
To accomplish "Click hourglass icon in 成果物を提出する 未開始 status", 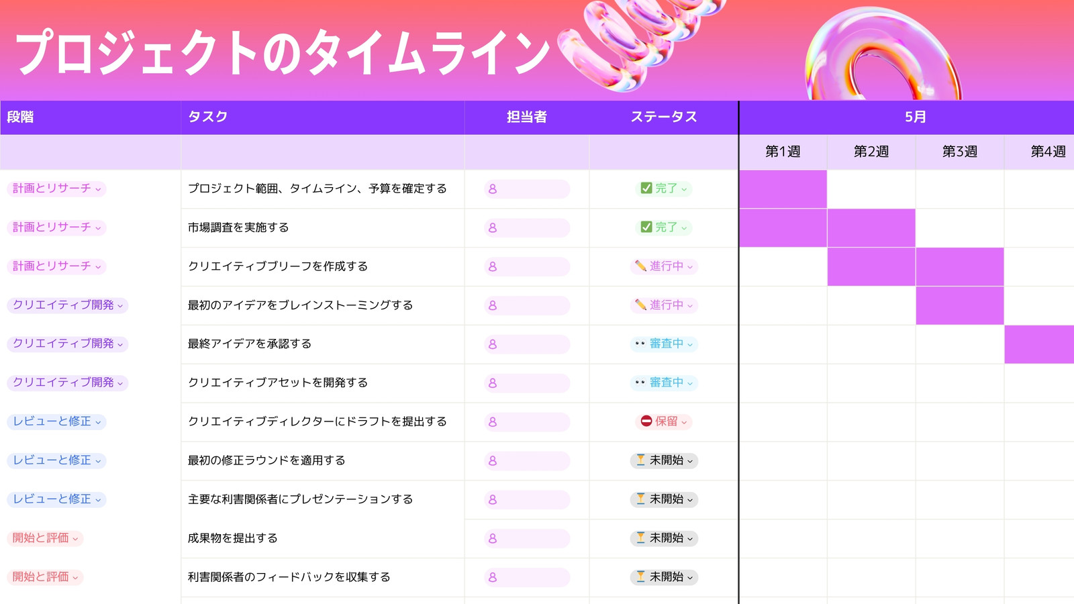I will coord(640,538).
